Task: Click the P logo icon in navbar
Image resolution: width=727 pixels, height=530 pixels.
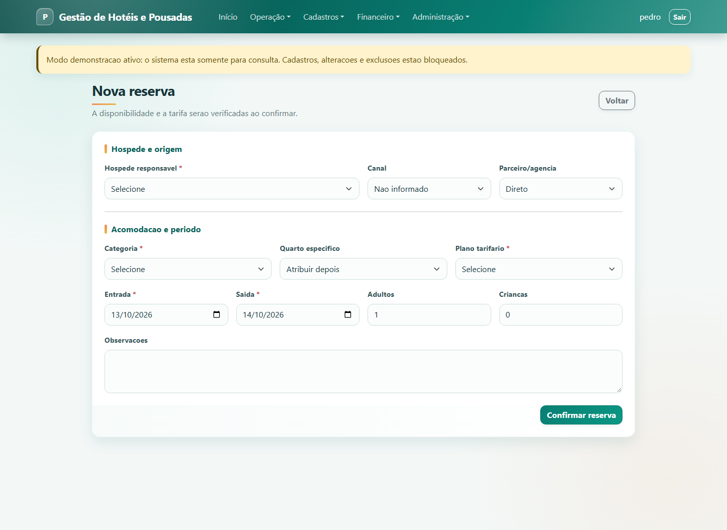Action: (x=45, y=17)
